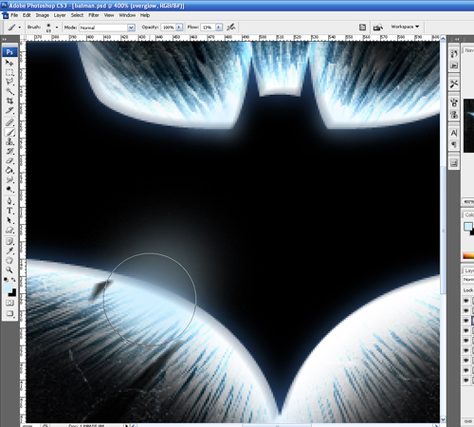Open the Character panel dock icon
The width and height of the screenshot is (474, 427).
pos(454,133)
